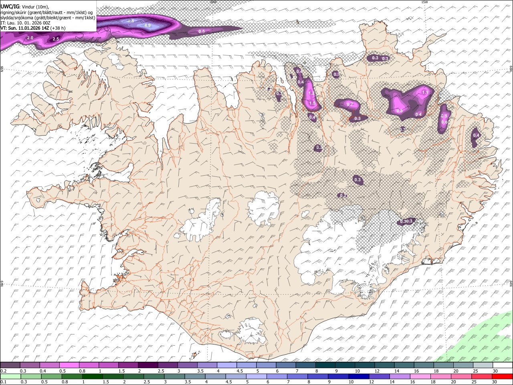Select the bright pink 0.5 swatch in the upper scale
513x385 pixels.
(69, 365)
